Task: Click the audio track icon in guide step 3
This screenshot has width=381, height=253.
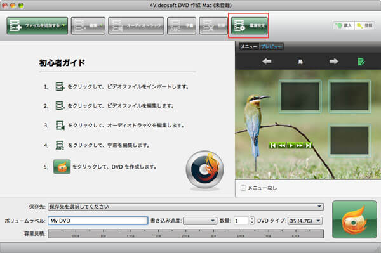Action: pyautogui.click(x=60, y=126)
